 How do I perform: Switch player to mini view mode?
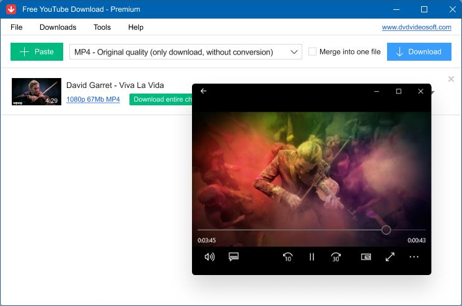coord(366,257)
